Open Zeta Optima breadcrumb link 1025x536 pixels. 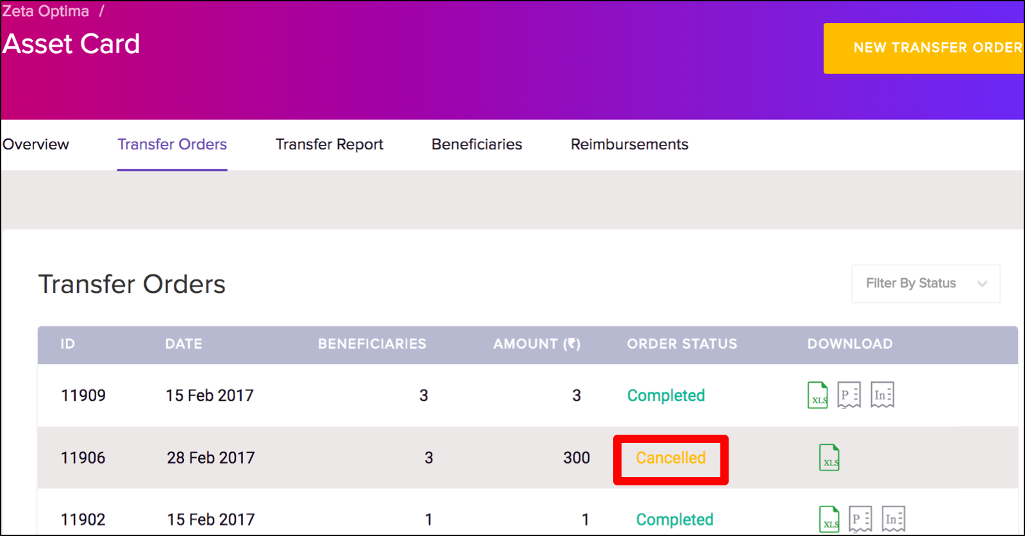[46, 11]
